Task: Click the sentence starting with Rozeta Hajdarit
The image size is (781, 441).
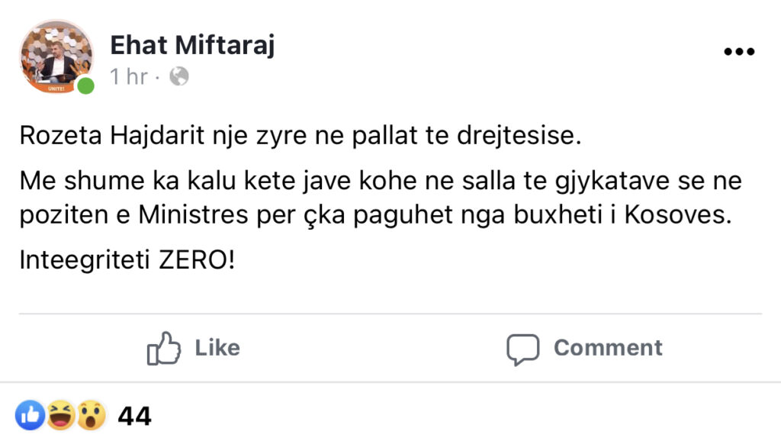Action: (299, 138)
